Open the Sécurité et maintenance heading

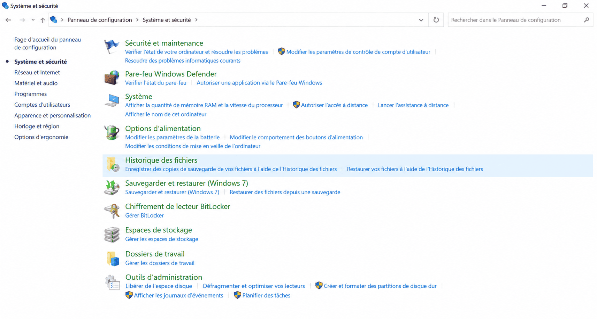coord(164,43)
